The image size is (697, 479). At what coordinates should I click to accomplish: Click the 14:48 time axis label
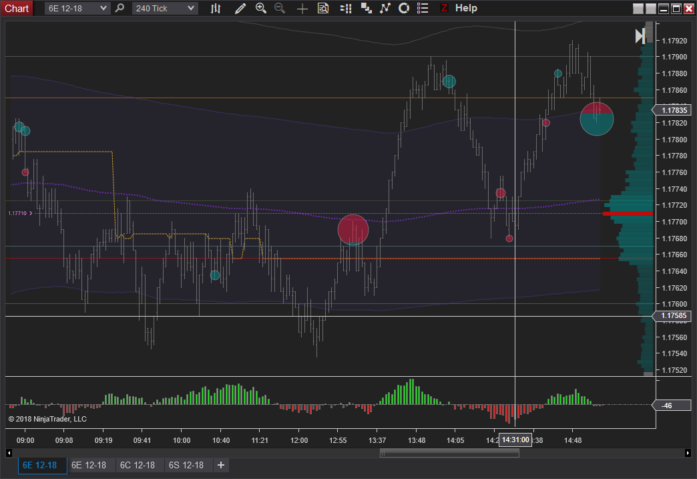[573, 440]
